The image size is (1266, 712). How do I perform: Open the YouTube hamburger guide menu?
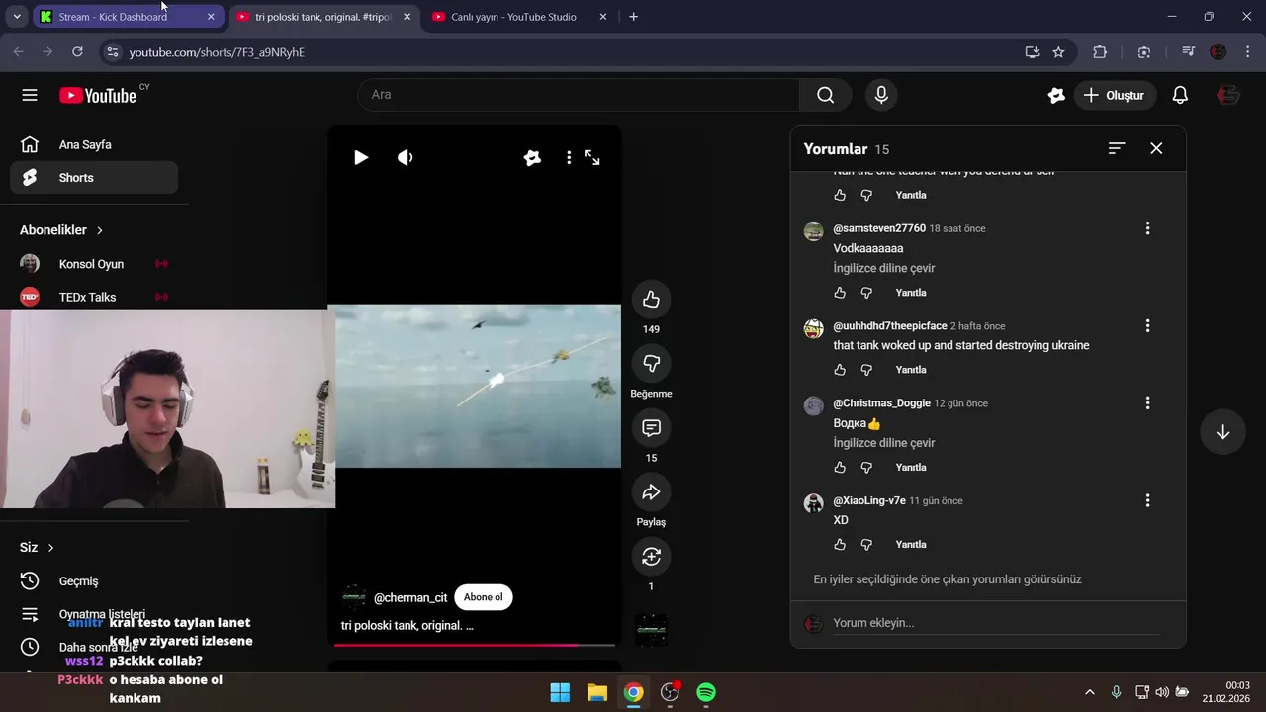pyautogui.click(x=30, y=95)
